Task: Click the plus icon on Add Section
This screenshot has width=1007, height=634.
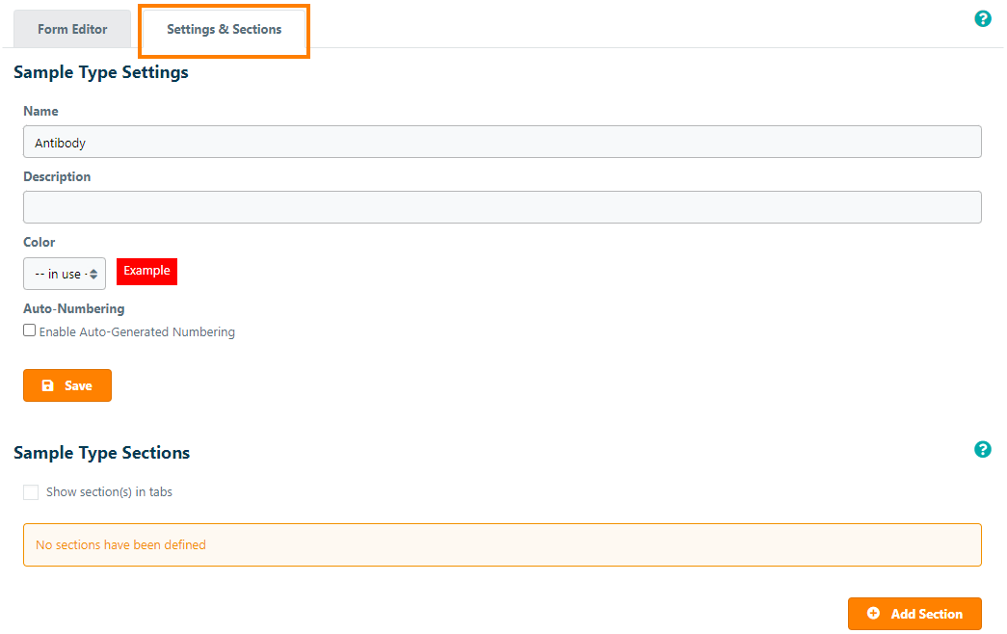Action: (x=873, y=614)
